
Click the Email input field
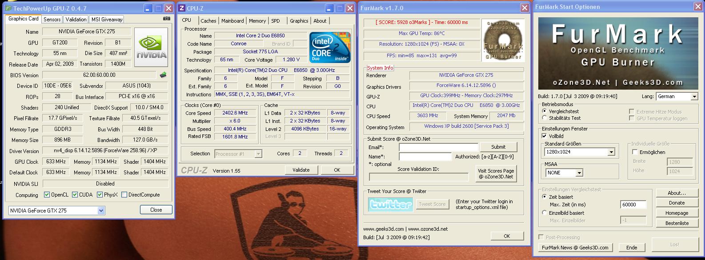coord(439,147)
